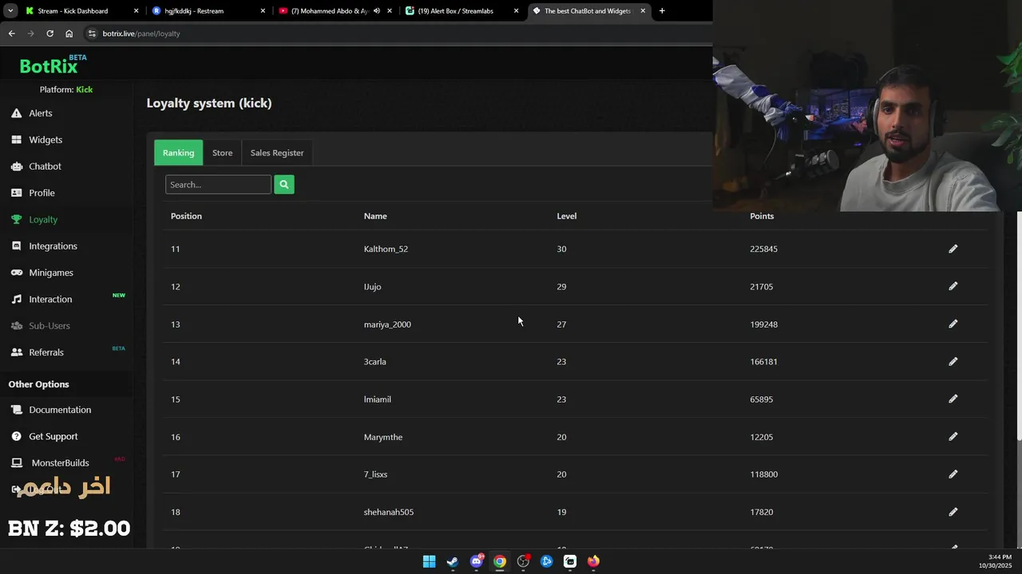This screenshot has width=1022, height=574.
Task: Edit points for shehanah505
Action: click(953, 511)
